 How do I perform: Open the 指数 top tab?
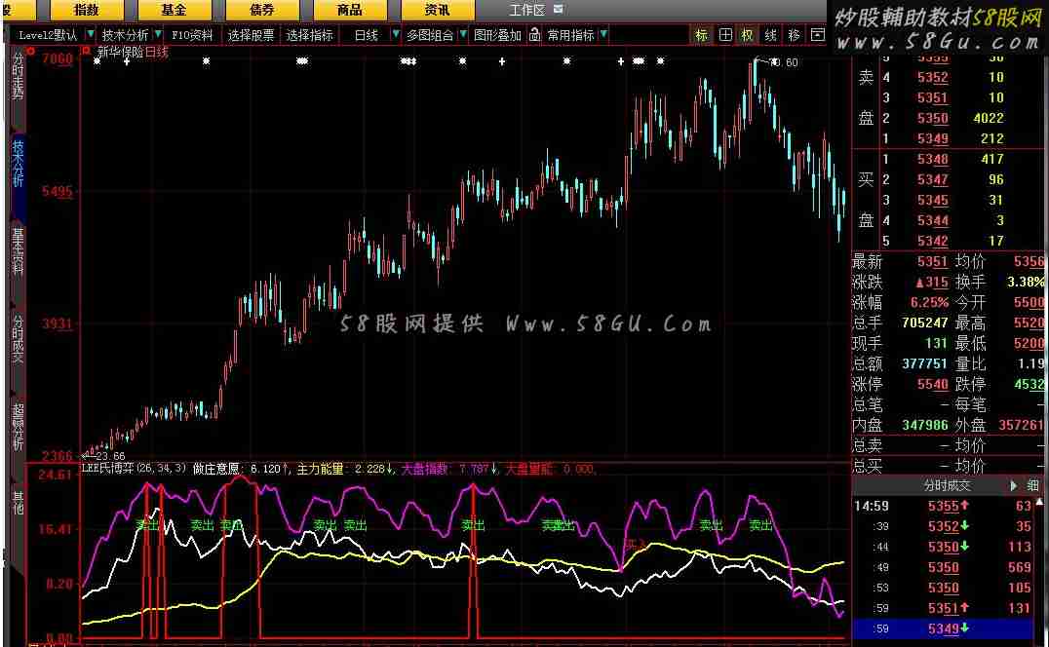[x=87, y=10]
